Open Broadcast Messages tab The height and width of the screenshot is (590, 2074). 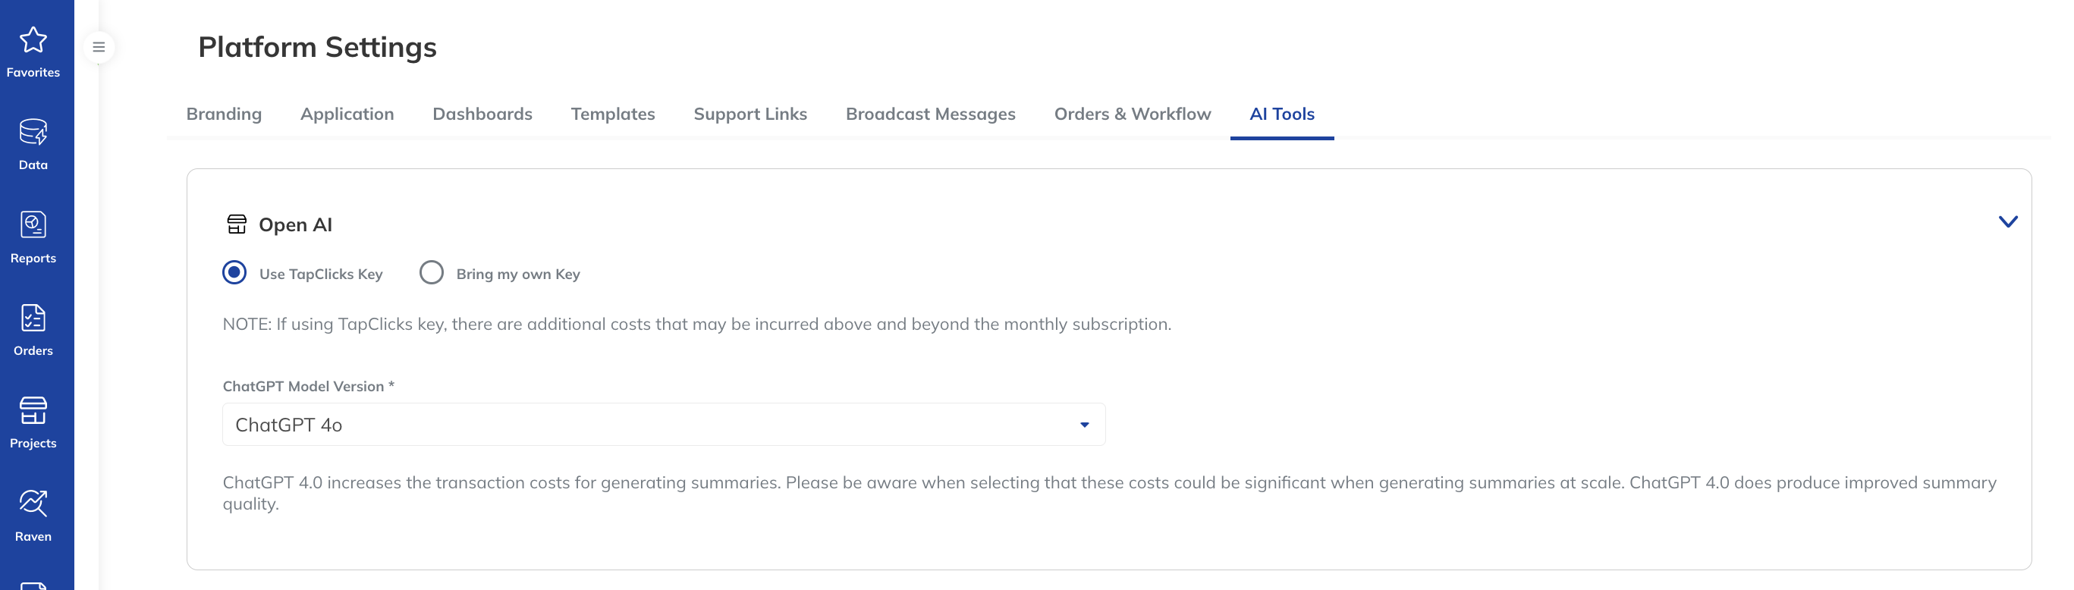tap(931, 115)
